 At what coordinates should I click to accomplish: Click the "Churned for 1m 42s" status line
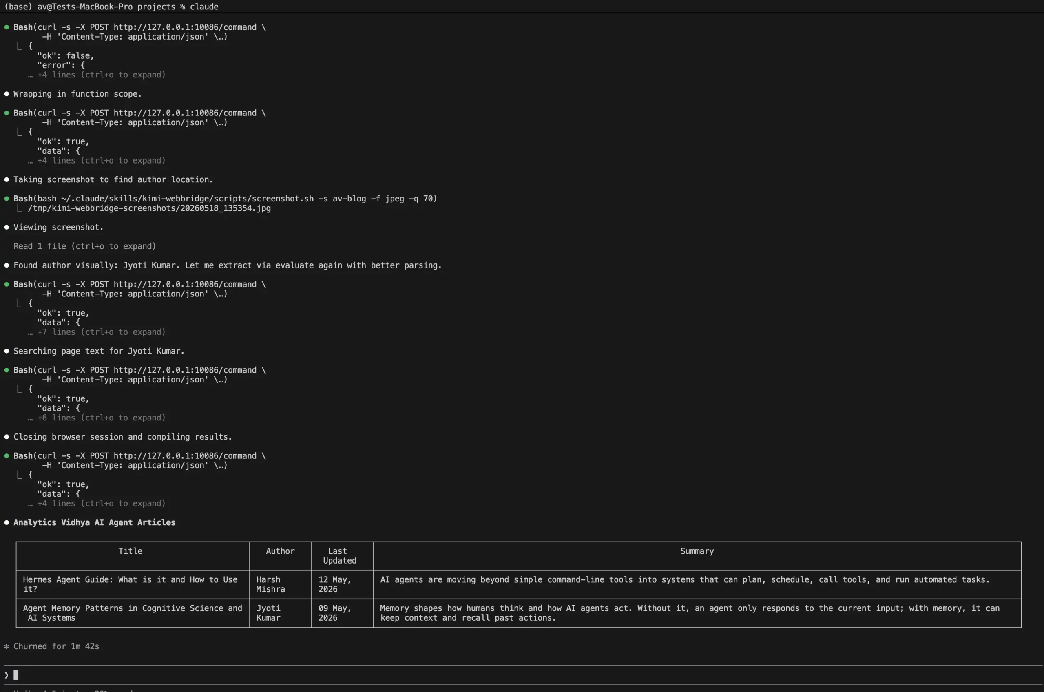tap(56, 647)
